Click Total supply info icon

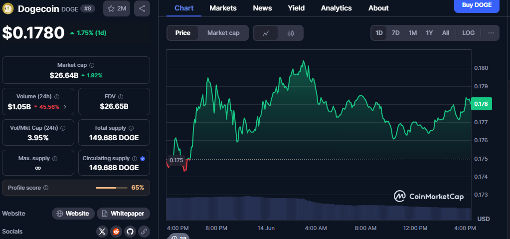[x=131, y=128]
